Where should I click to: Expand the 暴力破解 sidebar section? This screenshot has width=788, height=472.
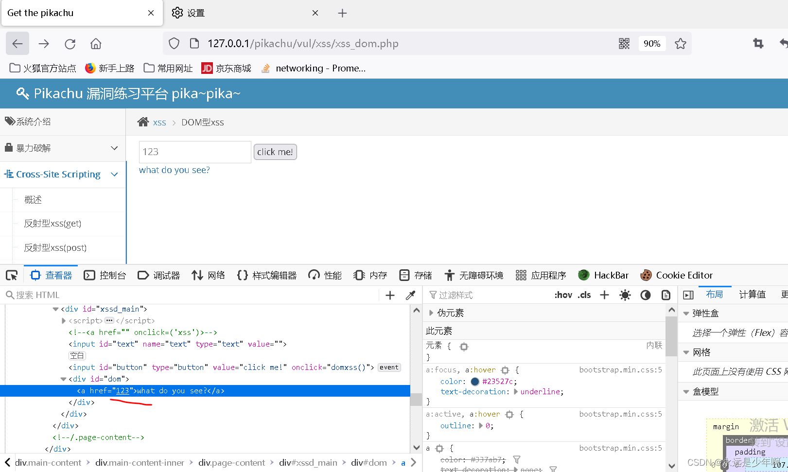click(x=63, y=148)
